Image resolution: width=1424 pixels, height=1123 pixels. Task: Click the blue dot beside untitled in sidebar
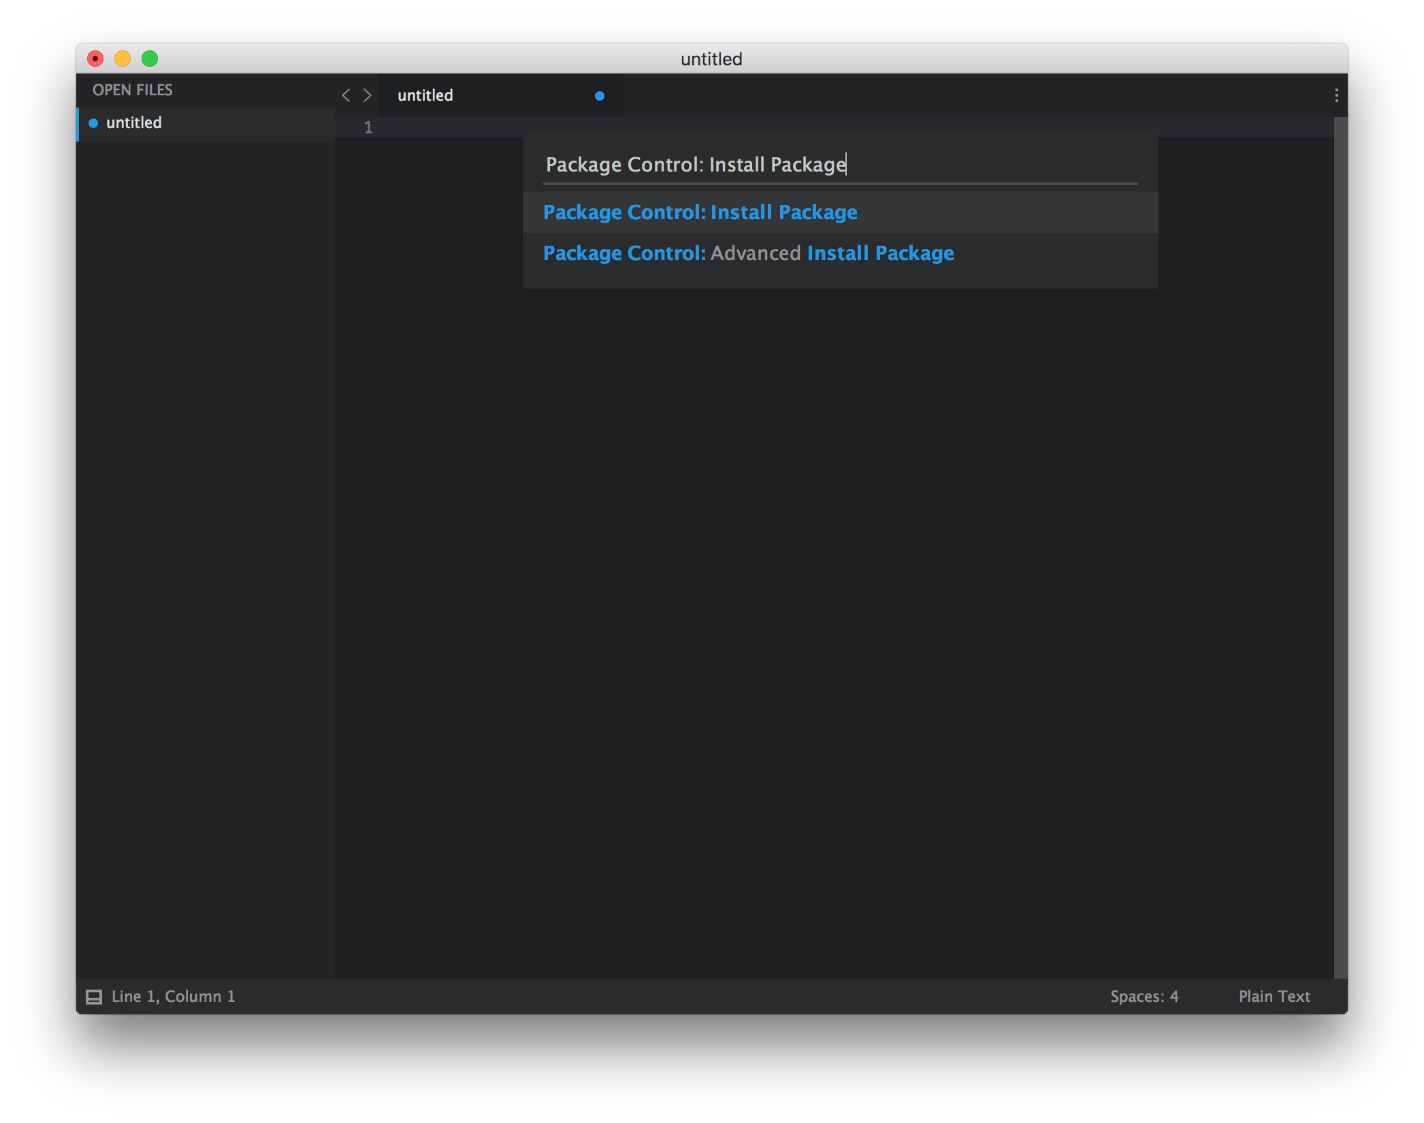click(93, 123)
